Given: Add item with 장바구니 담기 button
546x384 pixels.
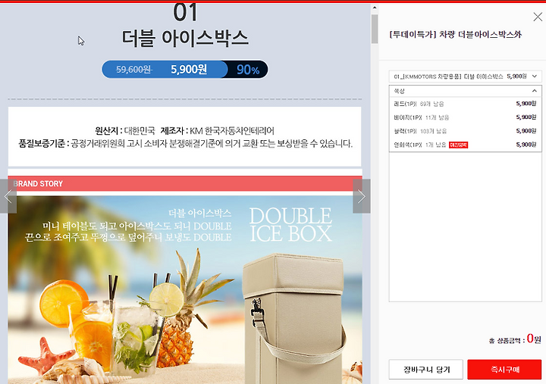Looking at the screenshot, I should [x=426, y=370].
